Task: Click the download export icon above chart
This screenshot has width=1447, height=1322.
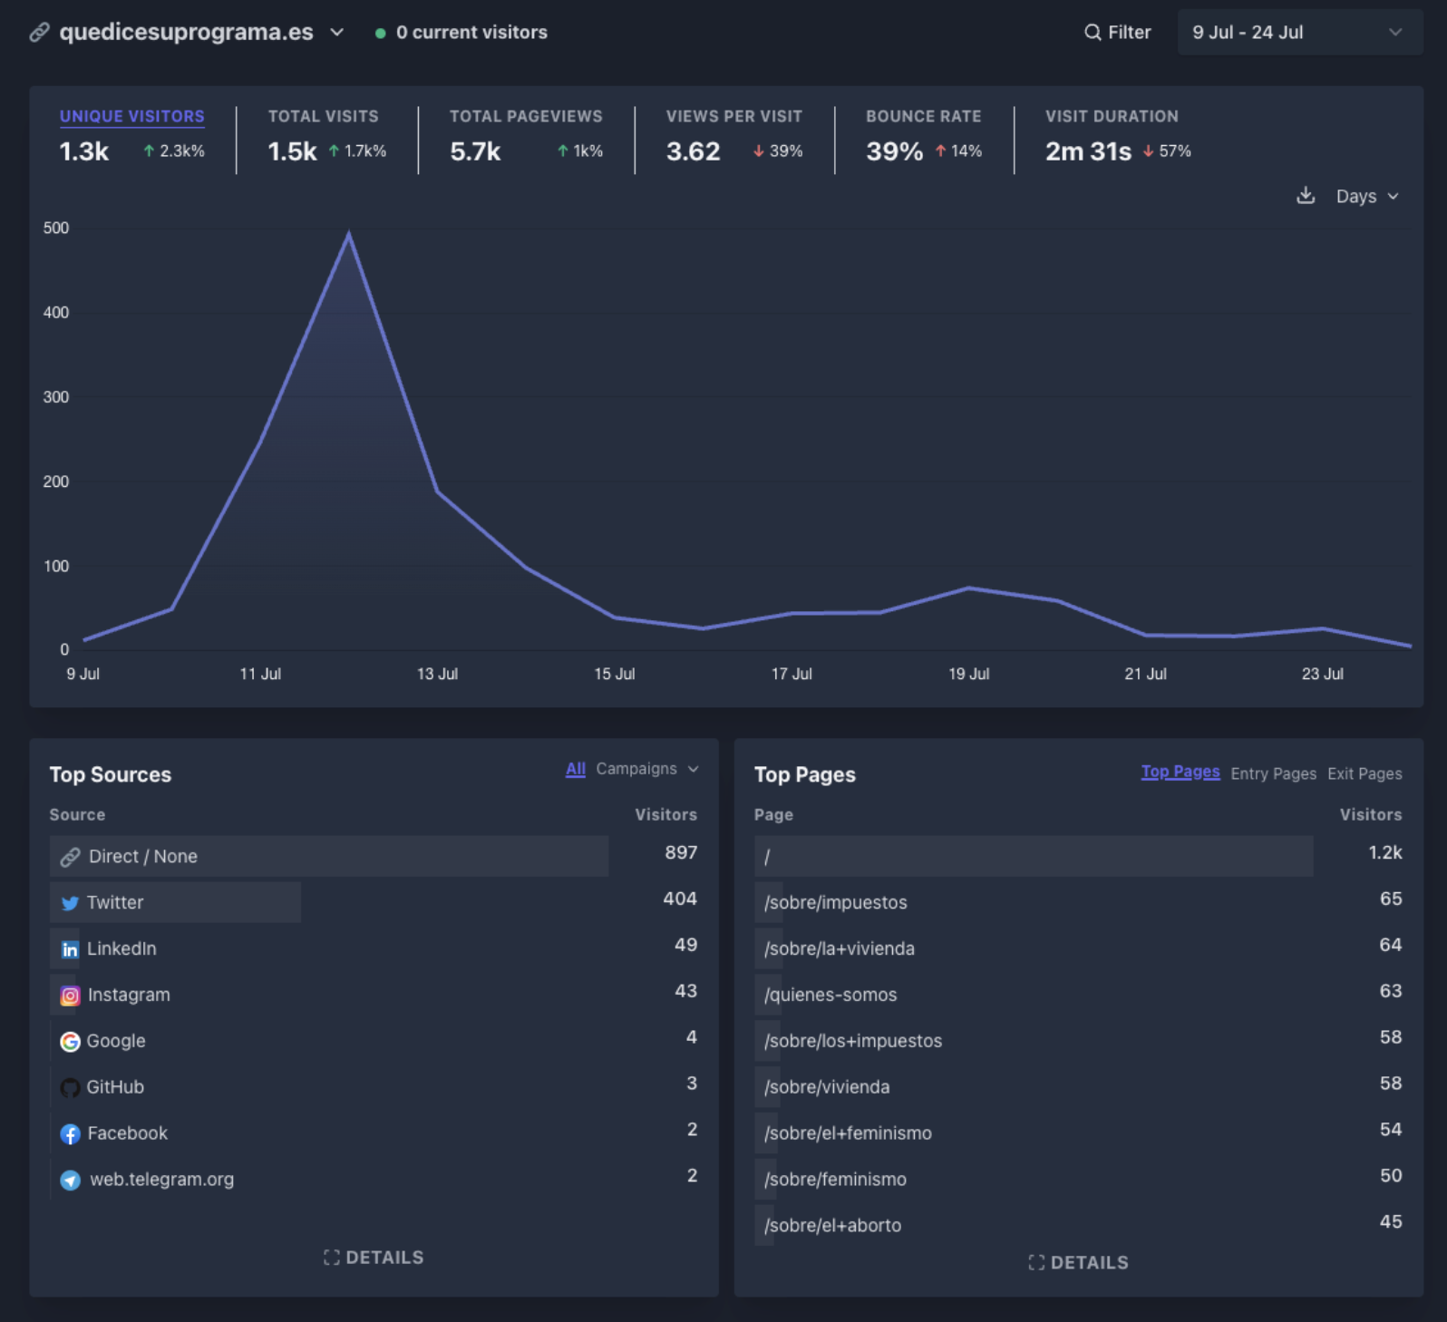Action: [1305, 196]
